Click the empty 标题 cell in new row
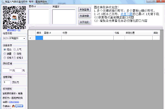The width and height of the screenshot is (165, 109). click(87, 38)
